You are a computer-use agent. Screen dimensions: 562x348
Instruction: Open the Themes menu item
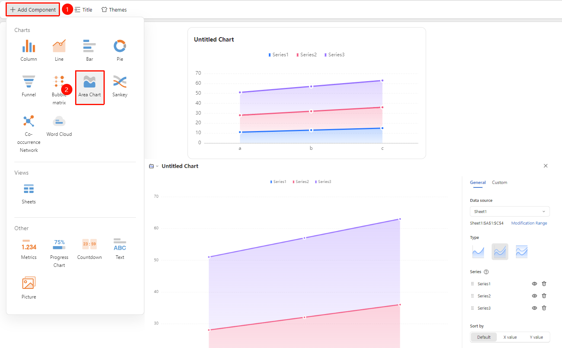[114, 10]
